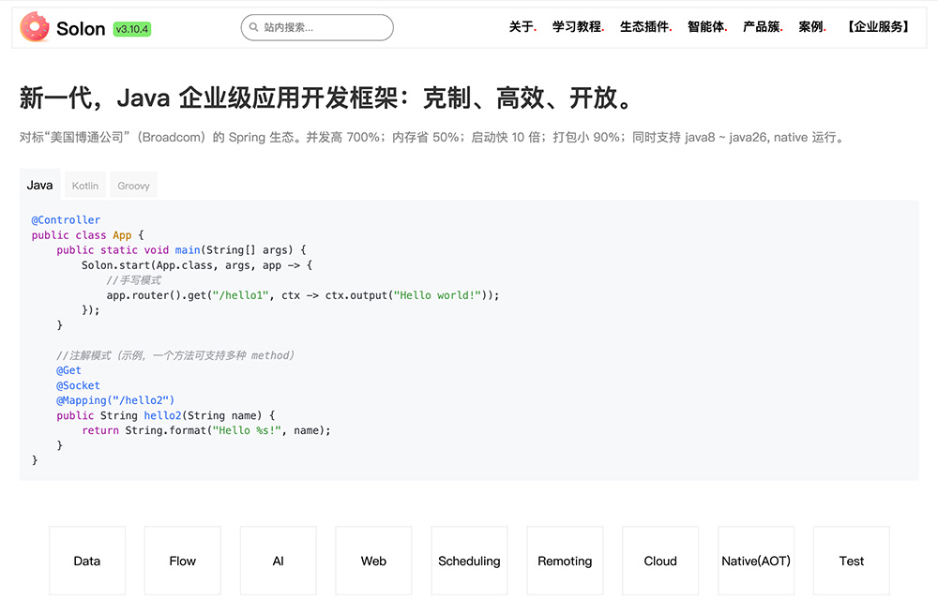Click the //手写模式 code comment
The image size is (938, 614).
133,280
